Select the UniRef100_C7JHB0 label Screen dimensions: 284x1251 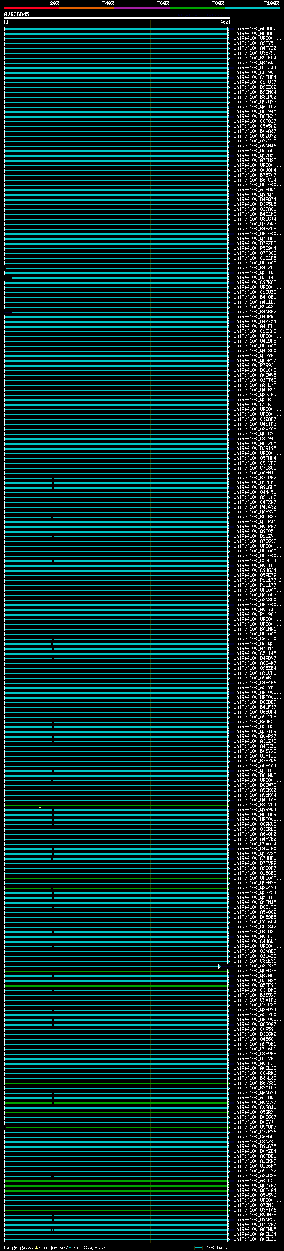(255, 859)
